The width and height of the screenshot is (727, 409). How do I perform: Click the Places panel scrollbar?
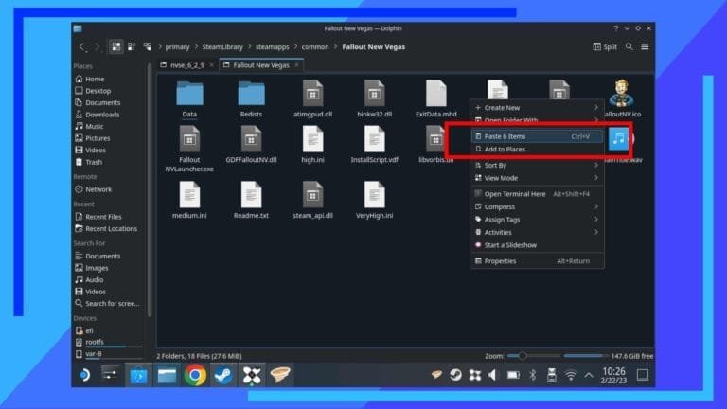(150, 190)
